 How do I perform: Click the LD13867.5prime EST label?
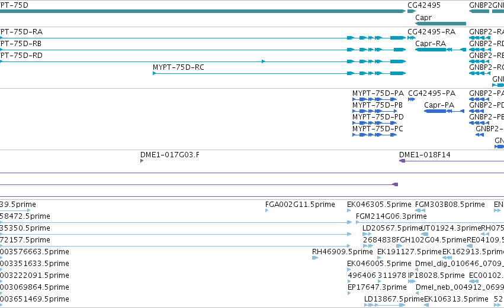pos(394,299)
